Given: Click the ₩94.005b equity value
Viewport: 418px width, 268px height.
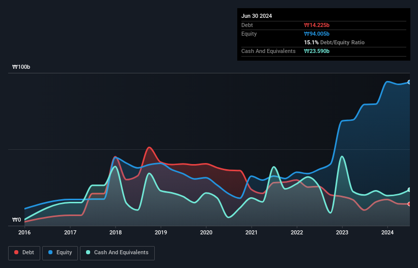Looking at the screenshot, I should pos(317,34).
